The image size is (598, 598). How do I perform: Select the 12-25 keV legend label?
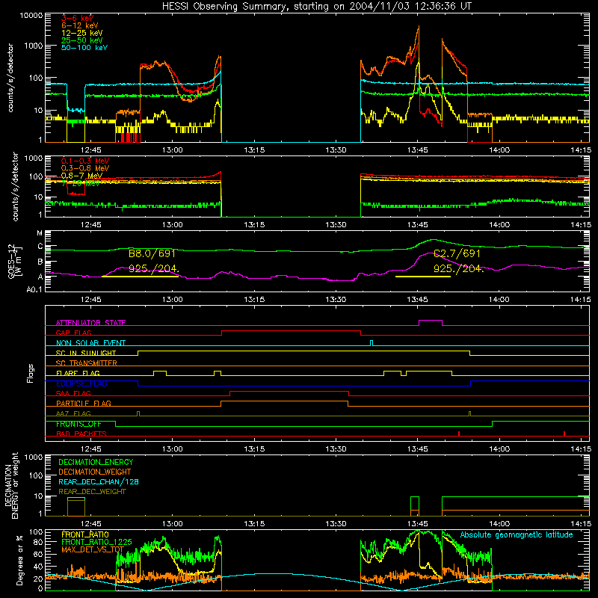pyautogui.click(x=81, y=33)
